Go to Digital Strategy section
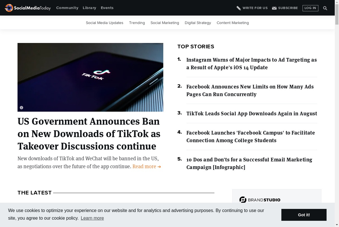Viewport: 339px width, 227px height. pyautogui.click(x=198, y=23)
